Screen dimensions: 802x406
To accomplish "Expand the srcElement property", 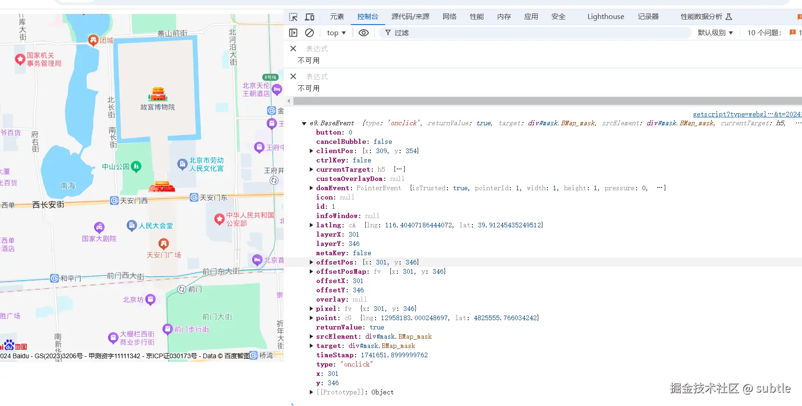I will click(312, 336).
